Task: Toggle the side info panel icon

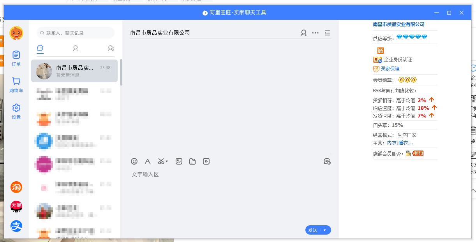Action: tap(327, 33)
